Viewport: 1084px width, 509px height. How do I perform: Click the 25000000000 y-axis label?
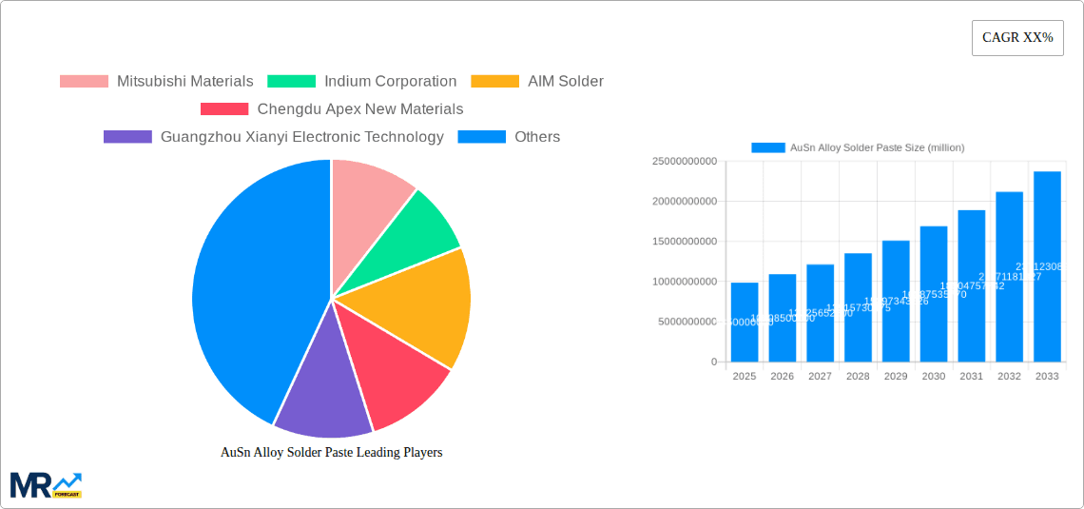click(x=685, y=161)
